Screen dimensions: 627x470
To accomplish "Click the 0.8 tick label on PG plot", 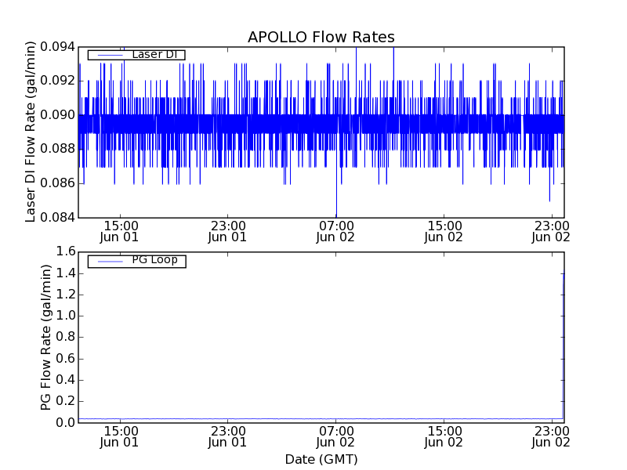I will click(x=66, y=337).
